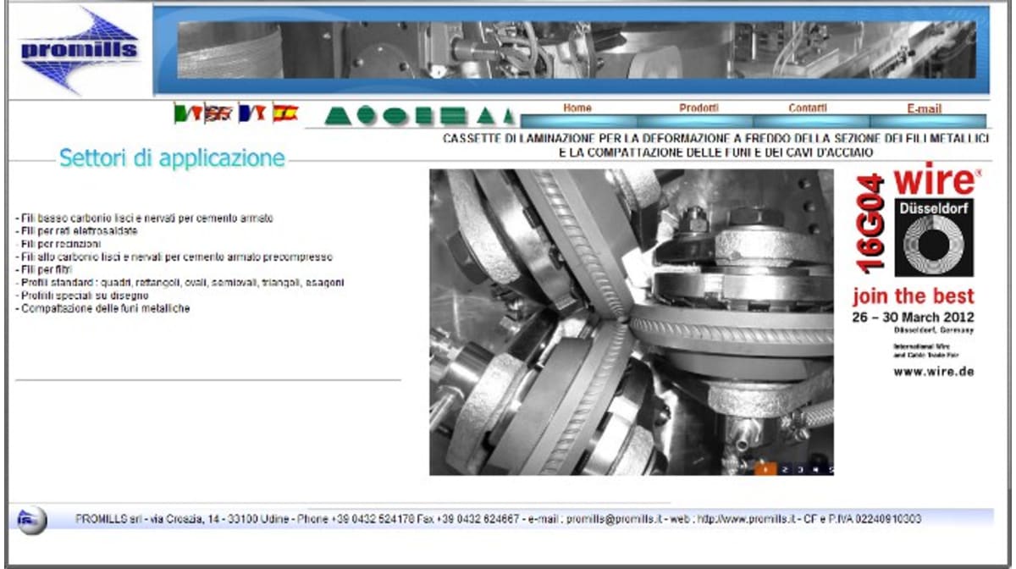This screenshot has width=1016, height=569.
Task: Click the 'CASSETTE DI LAMINAZIONE' headline text
Action: point(715,145)
